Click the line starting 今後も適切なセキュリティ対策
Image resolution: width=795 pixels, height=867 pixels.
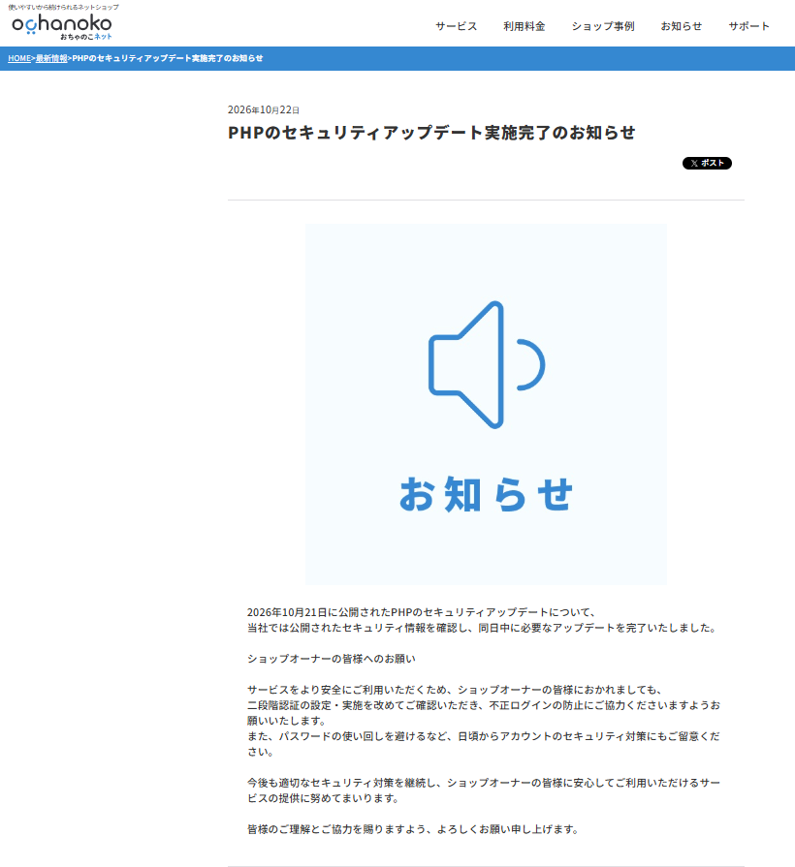[x=484, y=783]
